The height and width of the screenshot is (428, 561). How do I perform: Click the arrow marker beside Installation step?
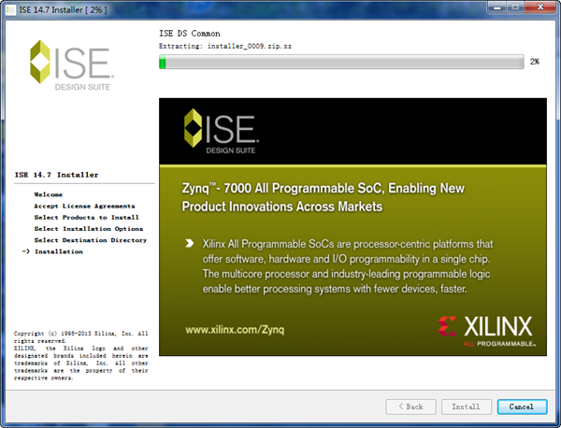(25, 251)
